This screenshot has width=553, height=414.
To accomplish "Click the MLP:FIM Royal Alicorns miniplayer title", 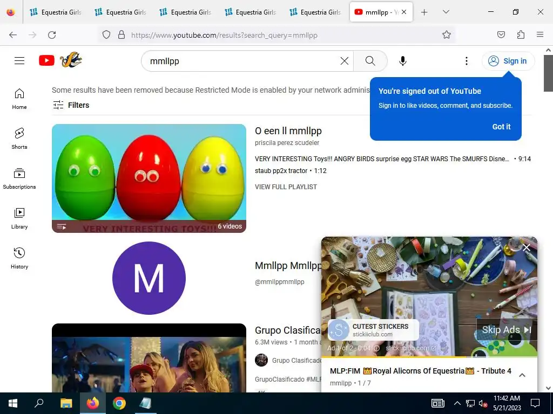I will click(x=420, y=371).
